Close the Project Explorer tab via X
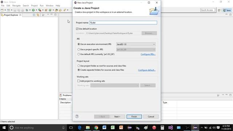The height and width of the screenshot is (131, 233). 20,15
